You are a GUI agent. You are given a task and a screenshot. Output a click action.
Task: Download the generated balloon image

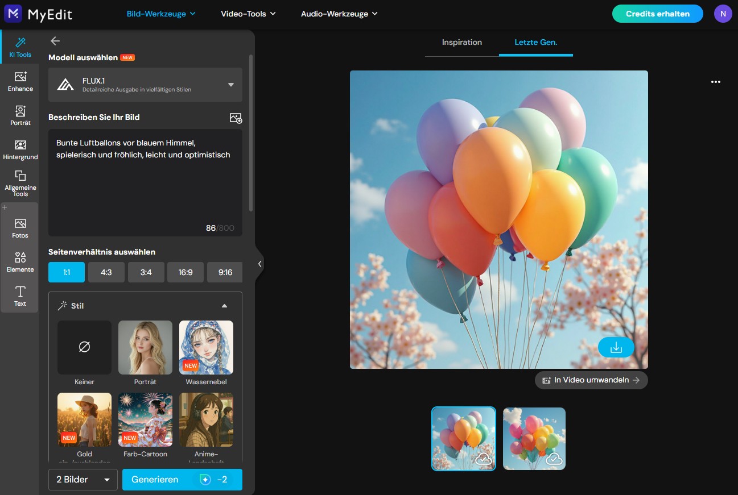click(616, 347)
